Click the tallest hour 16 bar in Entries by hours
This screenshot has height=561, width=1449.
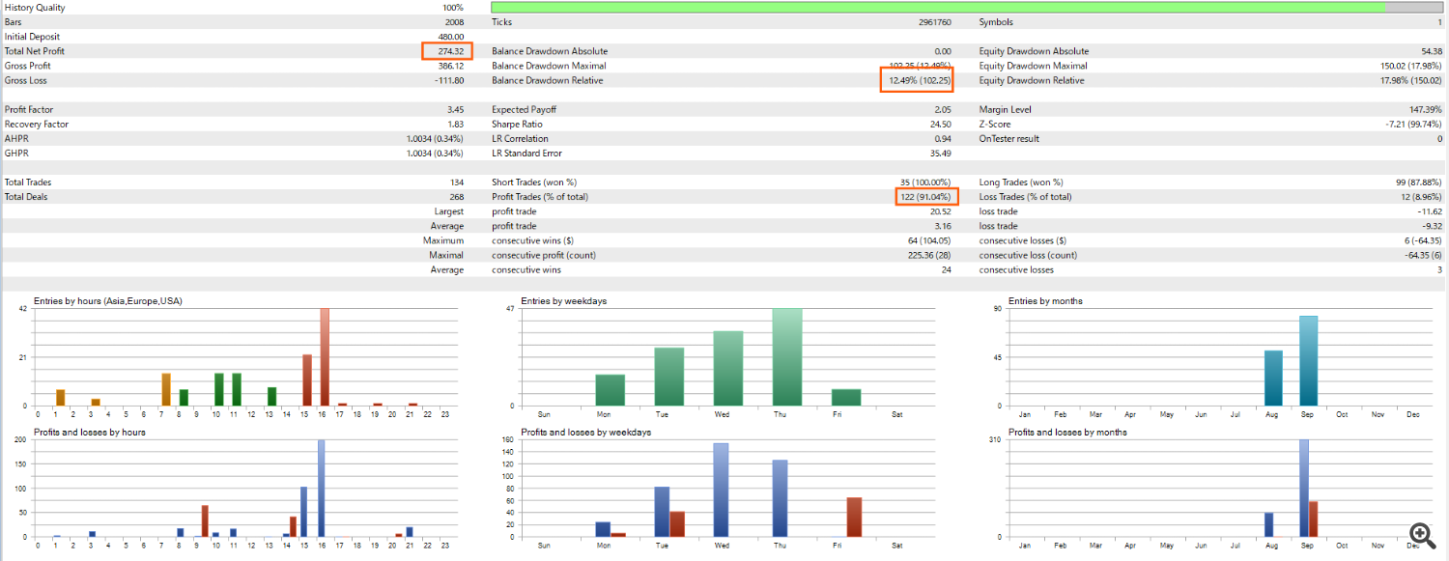(x=325, y=357)
